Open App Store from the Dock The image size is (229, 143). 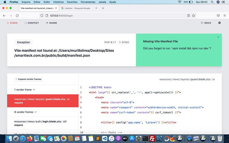[132, 138]
